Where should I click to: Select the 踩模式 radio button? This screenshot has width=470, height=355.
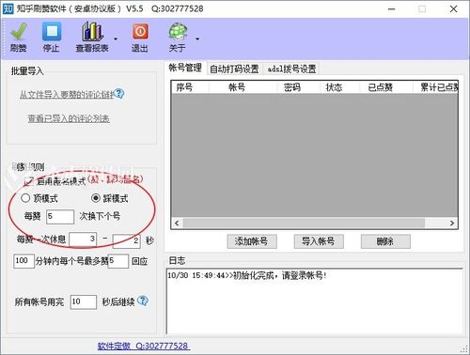96,198
